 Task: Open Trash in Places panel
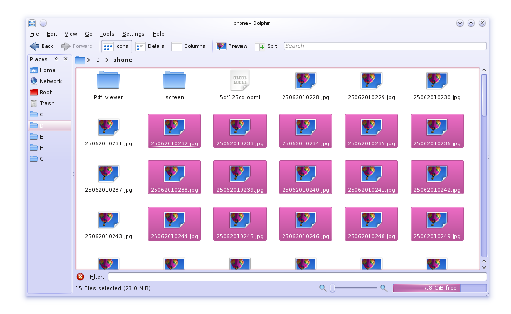[50, 103]
